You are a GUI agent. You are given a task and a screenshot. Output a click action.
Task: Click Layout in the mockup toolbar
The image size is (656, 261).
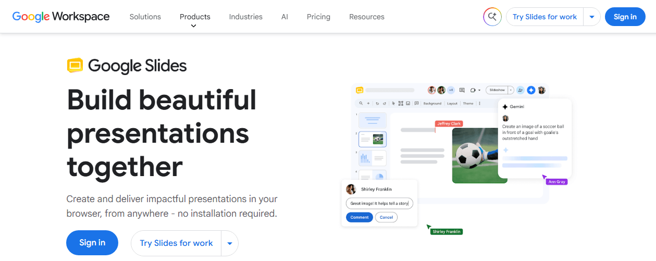click(452, 103)
